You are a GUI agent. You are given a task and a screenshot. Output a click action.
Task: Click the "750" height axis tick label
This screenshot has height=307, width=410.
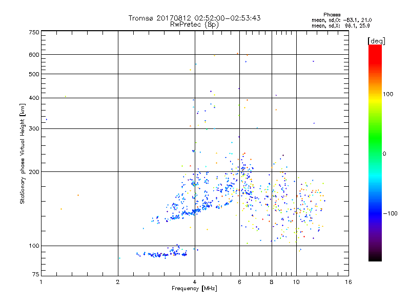pos(34,32)
